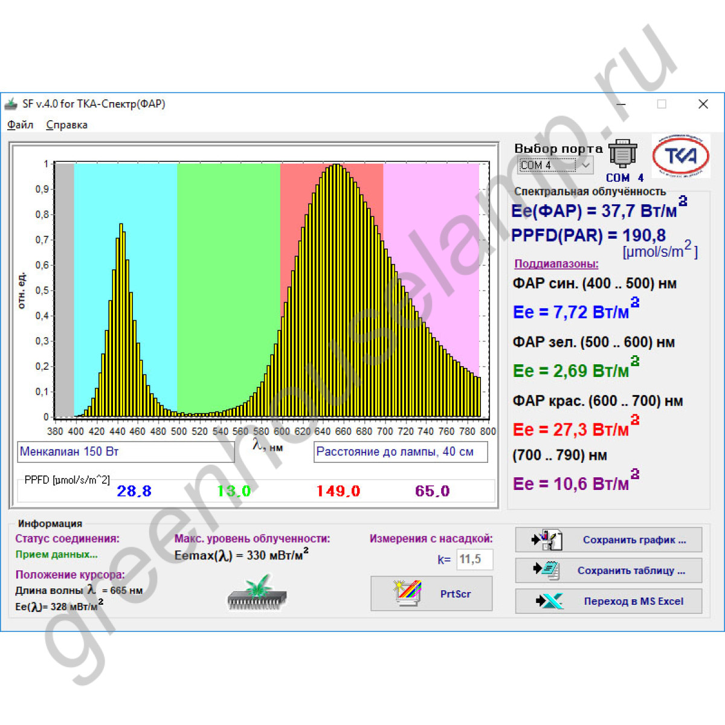Click the Менкалиан 150 Вт lamp name field
The image size is (725, 725).
click(x=126, y=452)
